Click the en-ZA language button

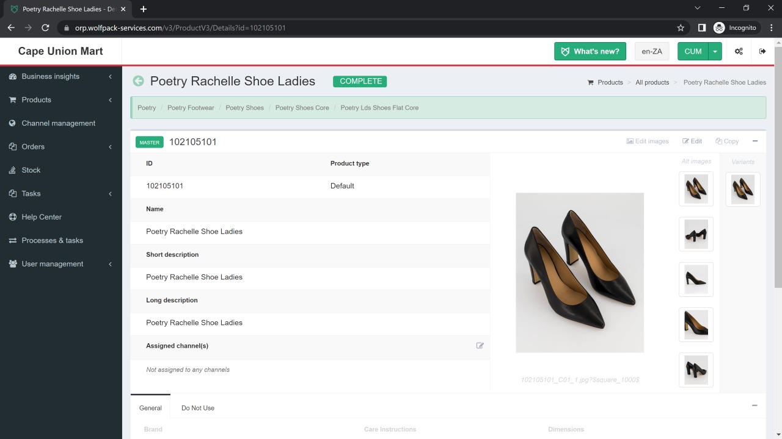(x=652, y=51)
